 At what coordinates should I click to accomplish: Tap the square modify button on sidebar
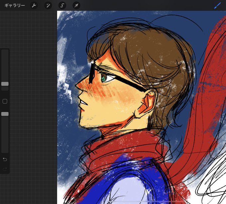(x=5, y=101)
